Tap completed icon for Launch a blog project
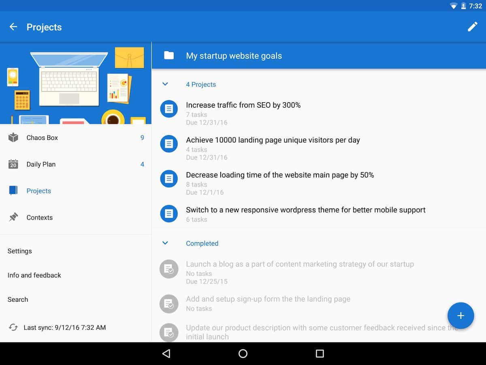Image resolution: width=486 pixels, height=365 pixels. point(169,268)
